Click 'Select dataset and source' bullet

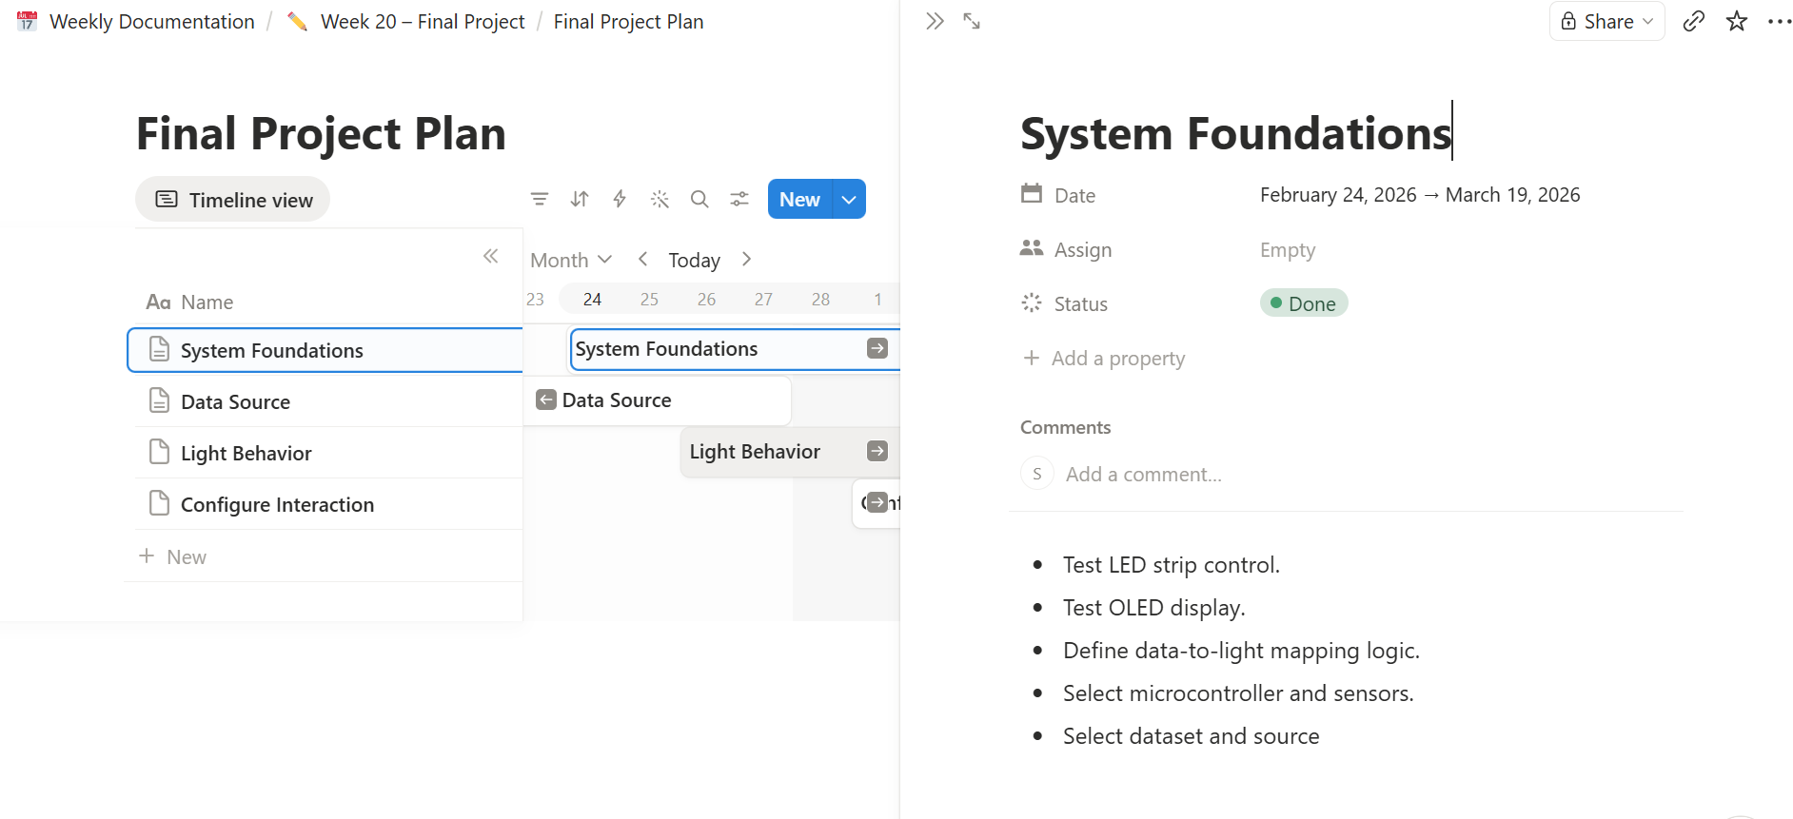tap(1191, 736)
